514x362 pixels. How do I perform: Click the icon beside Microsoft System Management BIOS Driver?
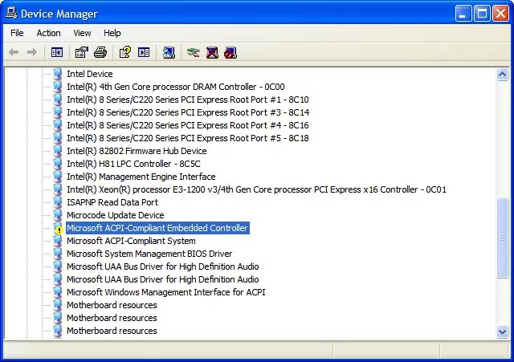57,254
